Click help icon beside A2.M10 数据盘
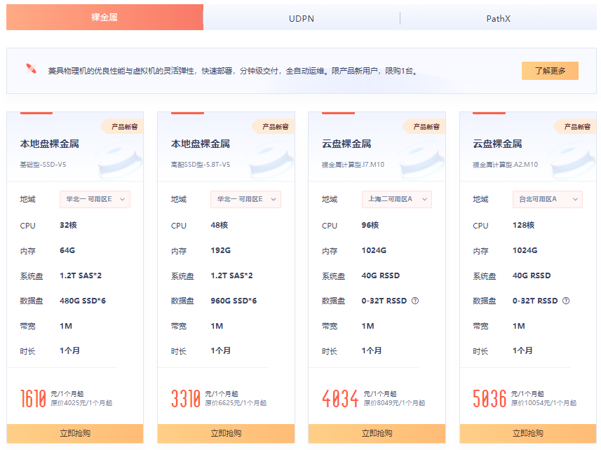Viewport: 601px width, 450px height. pyautogui.click(x=566, y=301)
